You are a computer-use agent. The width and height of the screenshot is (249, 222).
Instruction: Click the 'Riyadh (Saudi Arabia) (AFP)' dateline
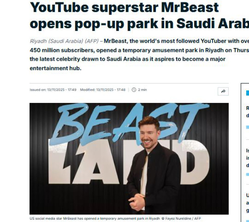(x=64, y=41)
